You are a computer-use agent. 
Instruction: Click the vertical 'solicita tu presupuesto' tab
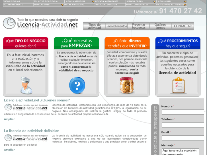pyautogui.click(x=155, y=130)
